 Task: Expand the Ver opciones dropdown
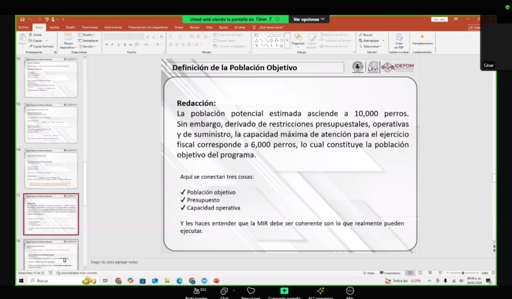(309, 19)
